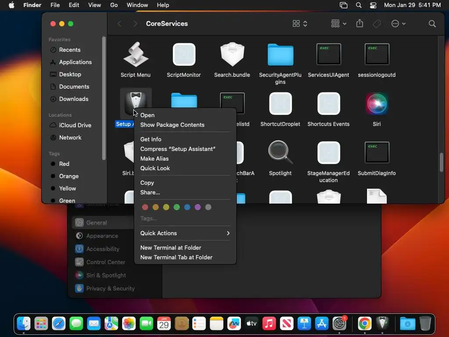Expand the Quick Actions submenu
449x337 pixels.
pyautogui.click(x=185, y=233)
